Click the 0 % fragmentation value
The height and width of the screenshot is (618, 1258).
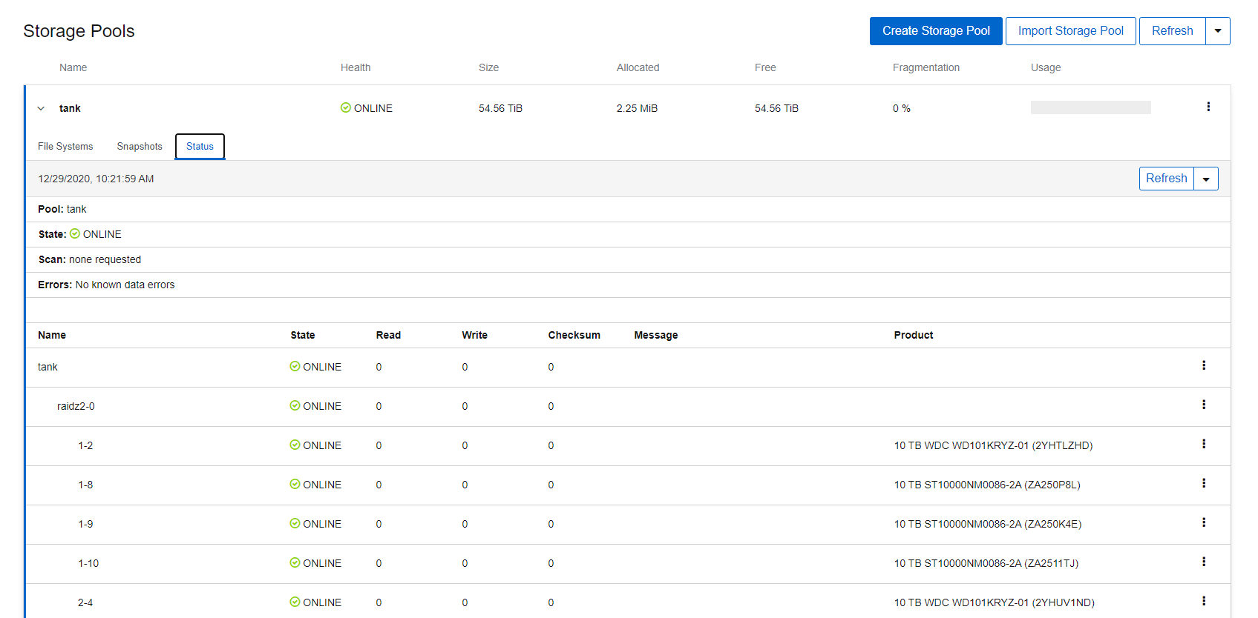[x=901, y=108]
